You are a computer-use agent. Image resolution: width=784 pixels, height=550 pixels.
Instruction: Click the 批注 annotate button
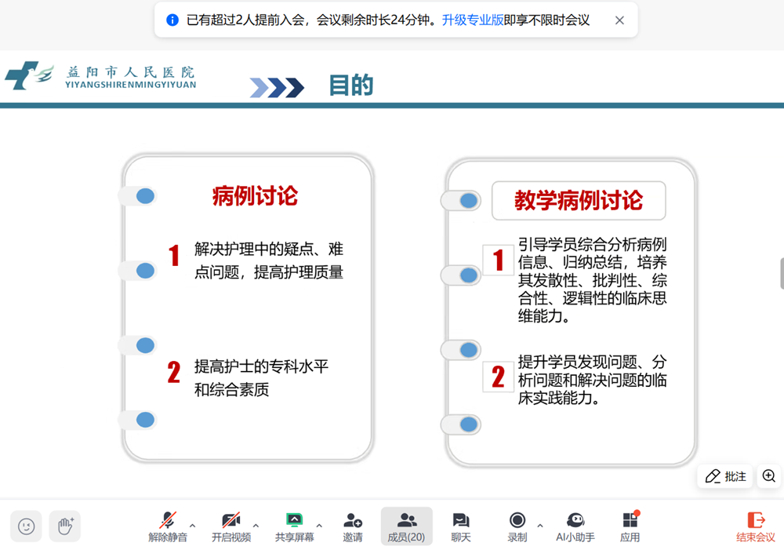point(725,476)
